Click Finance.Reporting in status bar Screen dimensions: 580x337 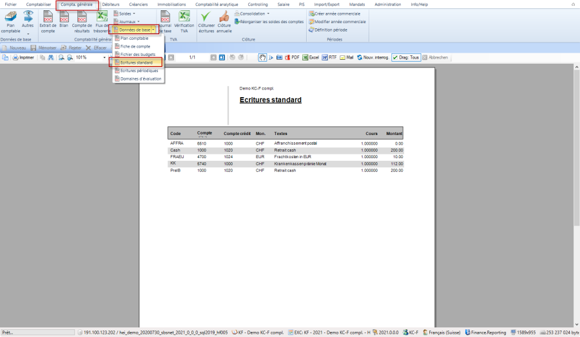(486, 332)
